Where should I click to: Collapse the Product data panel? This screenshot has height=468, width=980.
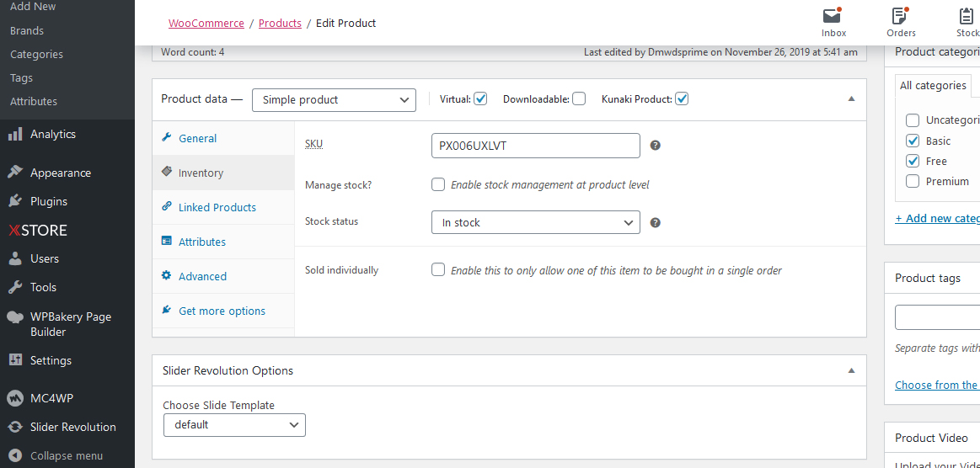tap(850, 98)
